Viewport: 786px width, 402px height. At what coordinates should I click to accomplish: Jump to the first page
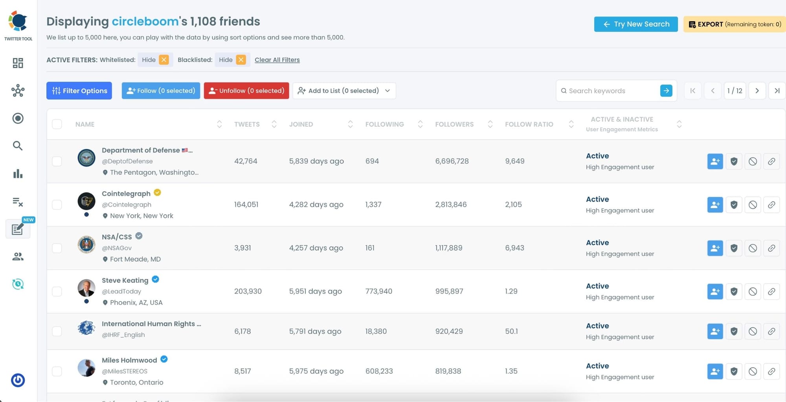692,91
